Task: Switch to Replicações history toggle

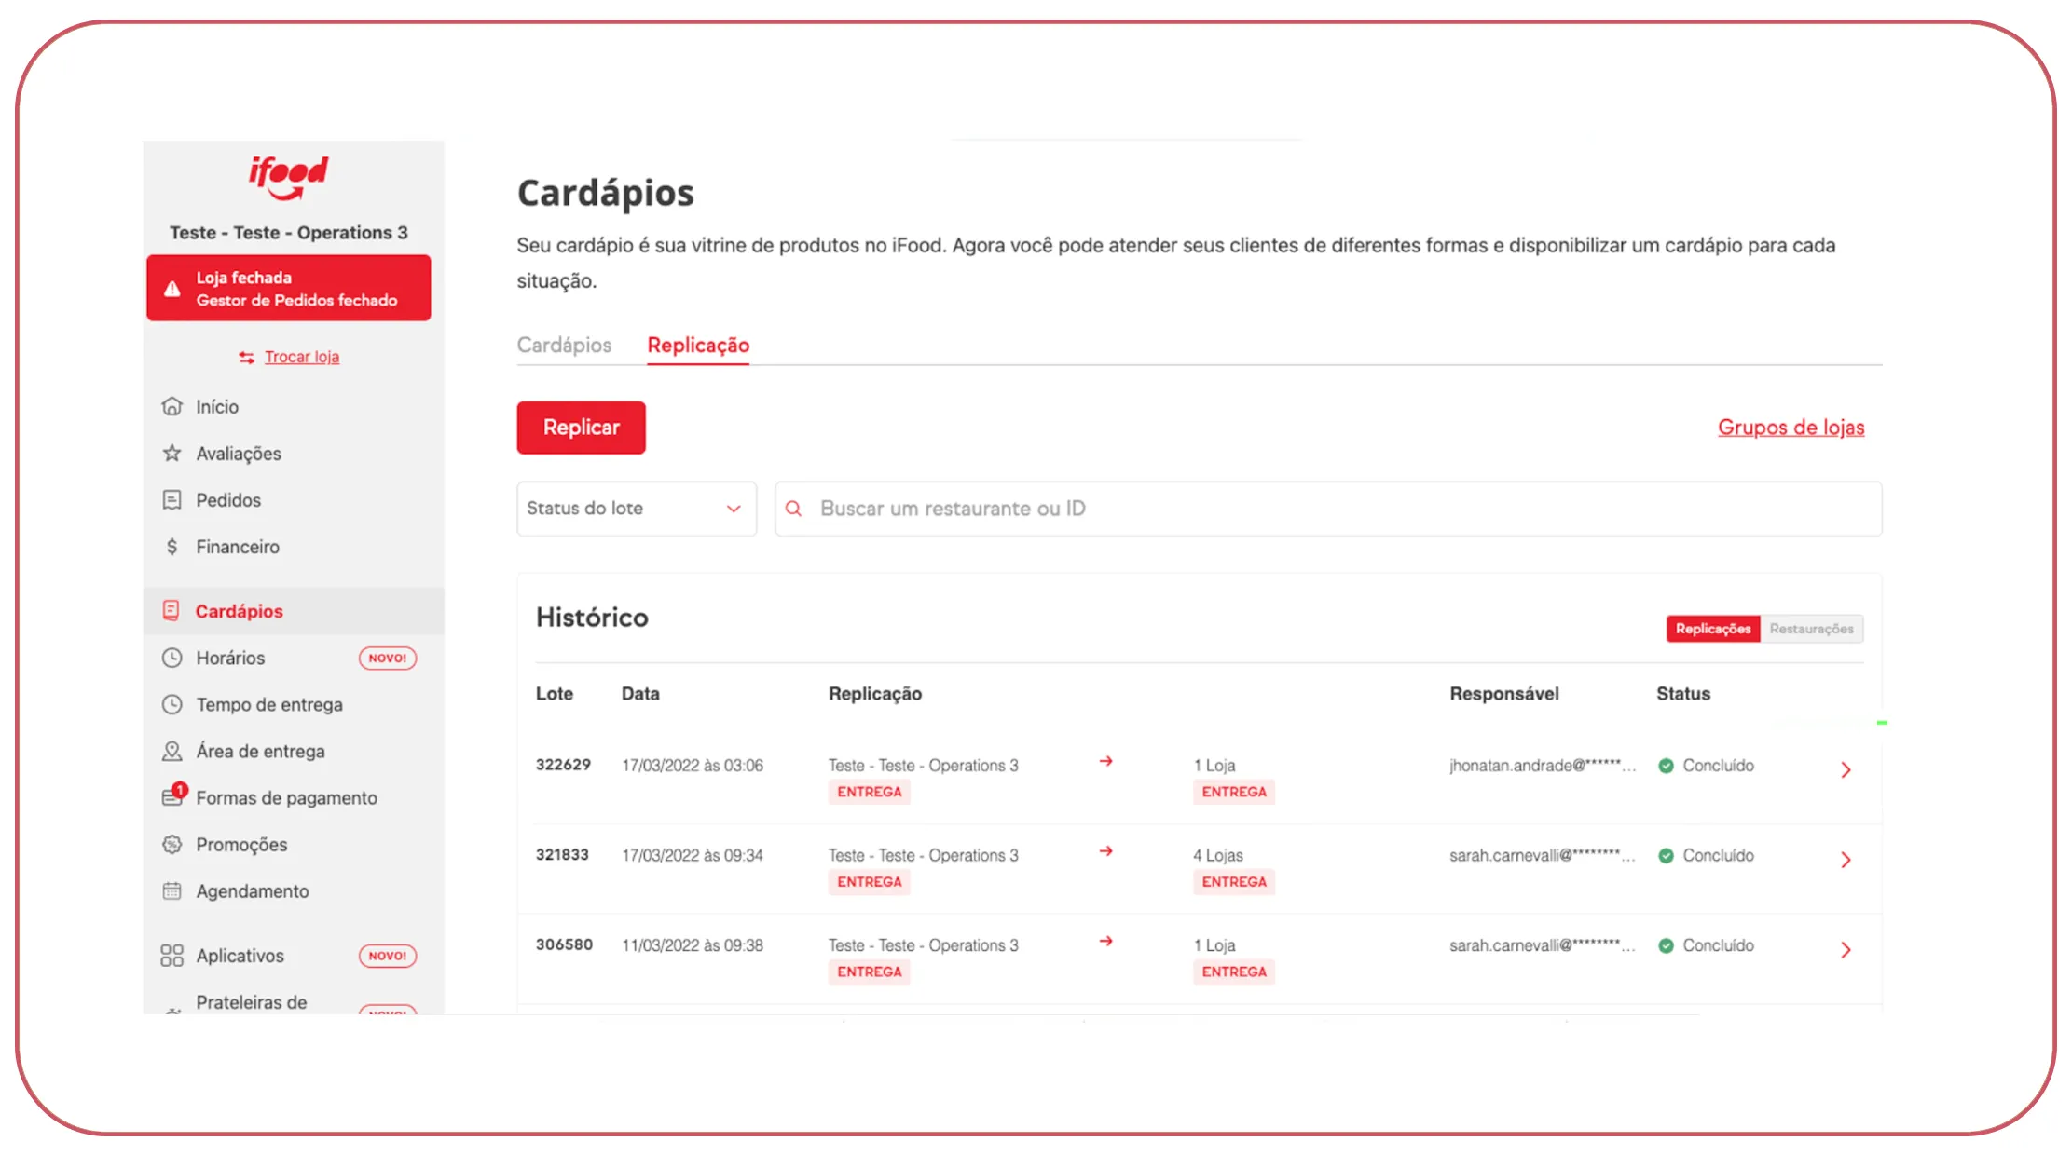Action: tap(1713, 629)
